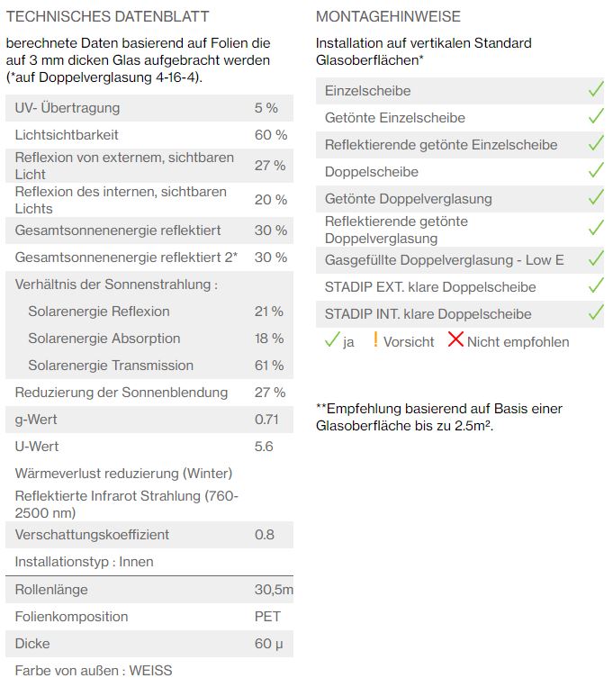Click the checkmark next to Getönte Einzelscheibe
The image size is (613, 687).
596,116
